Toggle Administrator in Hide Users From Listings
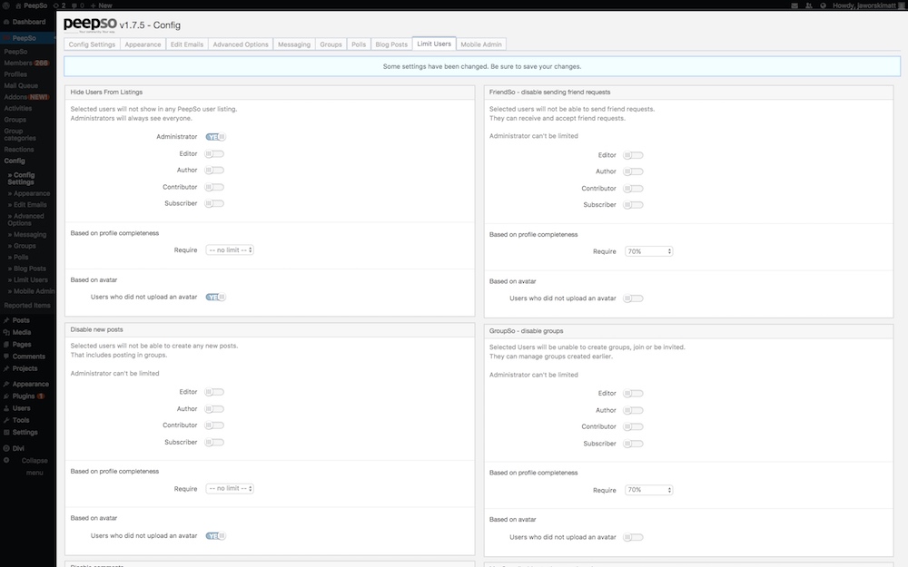The height and width of the screenshot is (567, 908). tap(215, 137)
